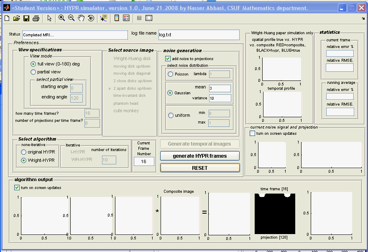
Task: Click the New Figure toolbar icon
Action: point(7,18)
